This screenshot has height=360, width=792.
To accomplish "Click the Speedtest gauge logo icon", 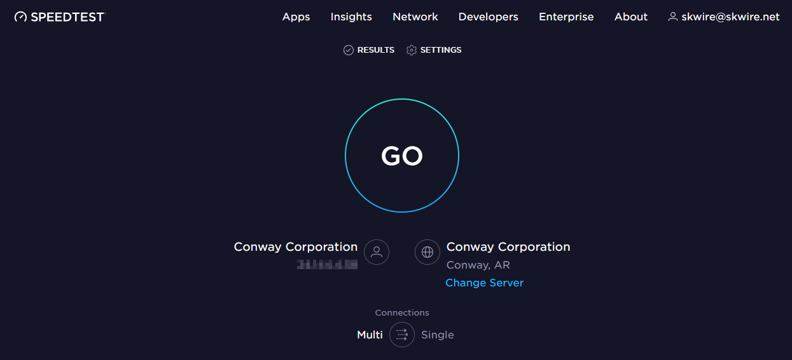I will click(x=21, y=17).
